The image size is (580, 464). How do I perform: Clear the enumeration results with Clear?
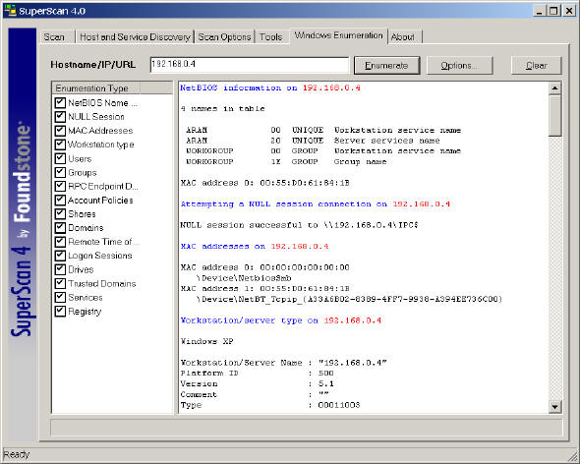(536, 66)
